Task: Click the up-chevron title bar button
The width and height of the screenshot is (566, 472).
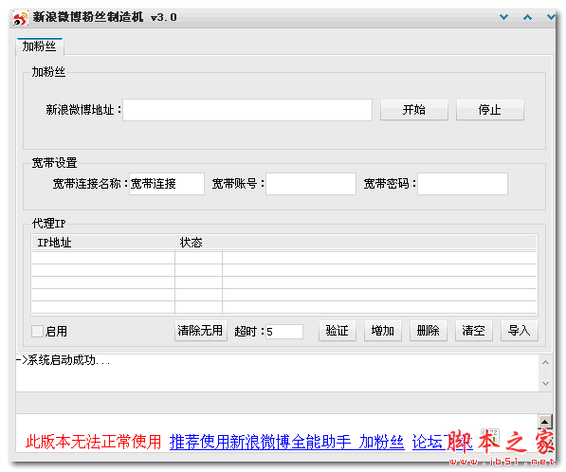Action: tap(527, 17)
